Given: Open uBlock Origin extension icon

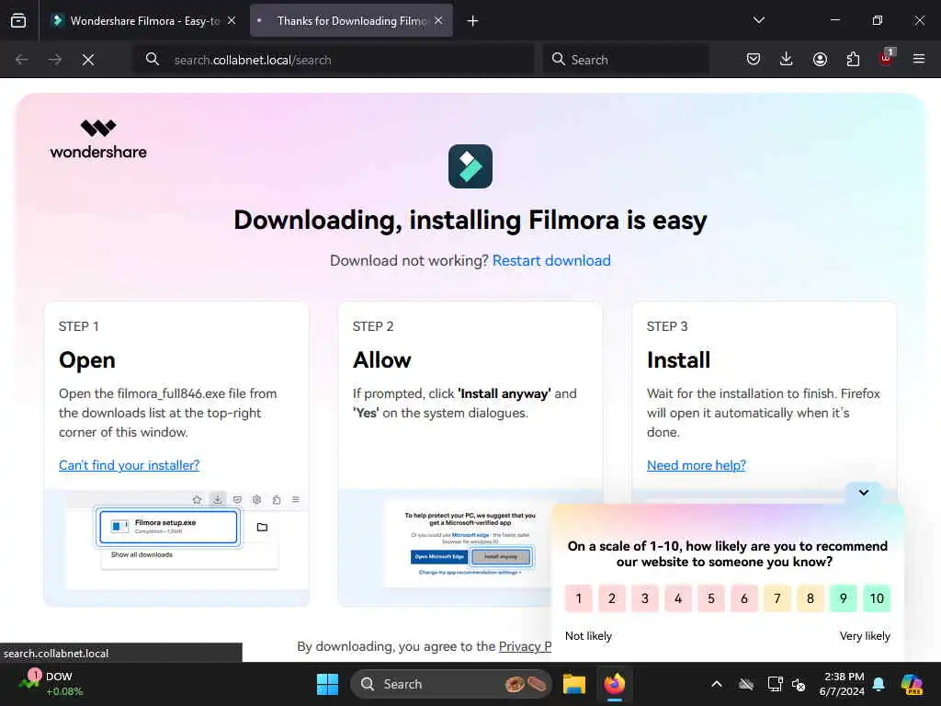Looking at the screenshot, I should pyautogui.click(x=887, y=58).
